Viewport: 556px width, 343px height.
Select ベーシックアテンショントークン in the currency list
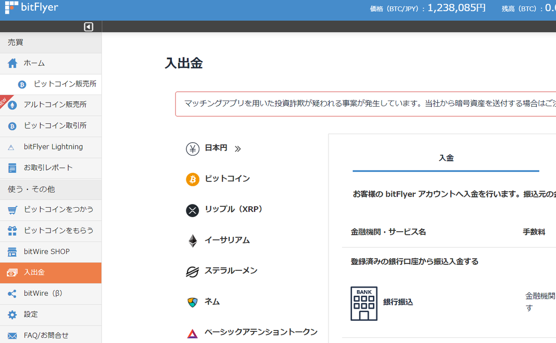261,332
